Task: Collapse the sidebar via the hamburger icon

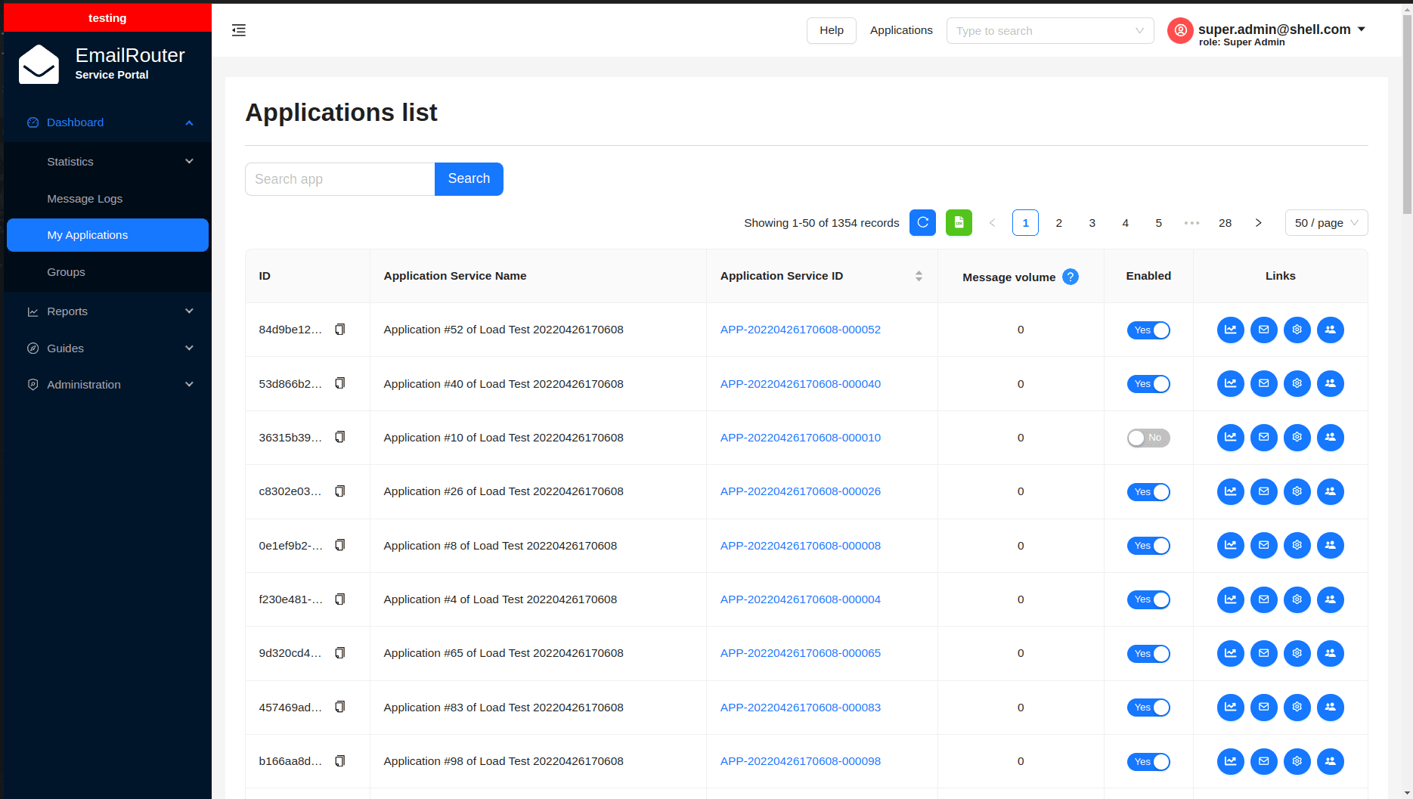Action: tap(239, 30)
